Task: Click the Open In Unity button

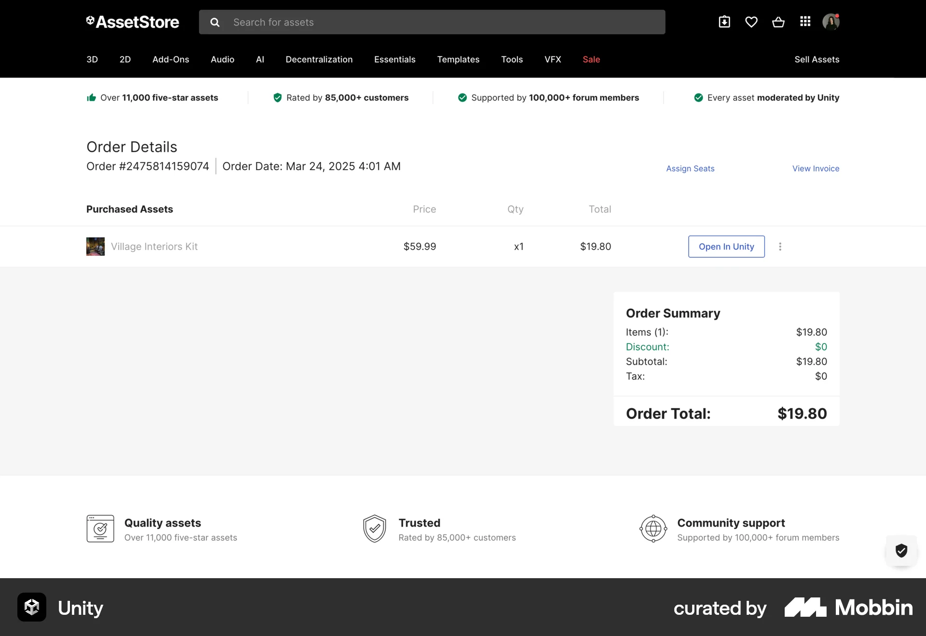Action: (726, 246)
